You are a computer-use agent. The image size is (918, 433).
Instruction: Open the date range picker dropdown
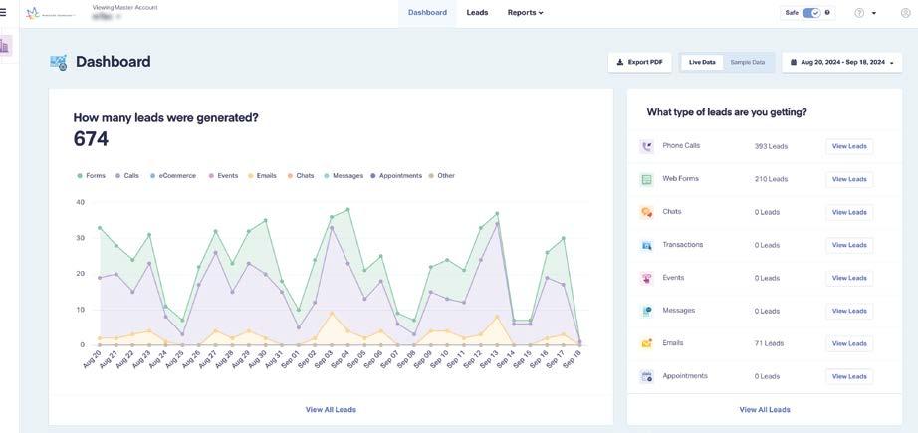(842, 62)
